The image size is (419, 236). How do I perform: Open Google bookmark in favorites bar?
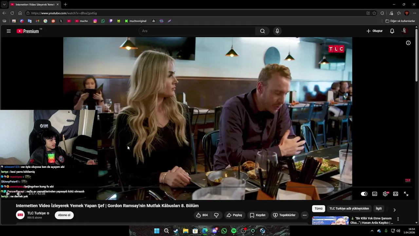(x=46, y=21)
